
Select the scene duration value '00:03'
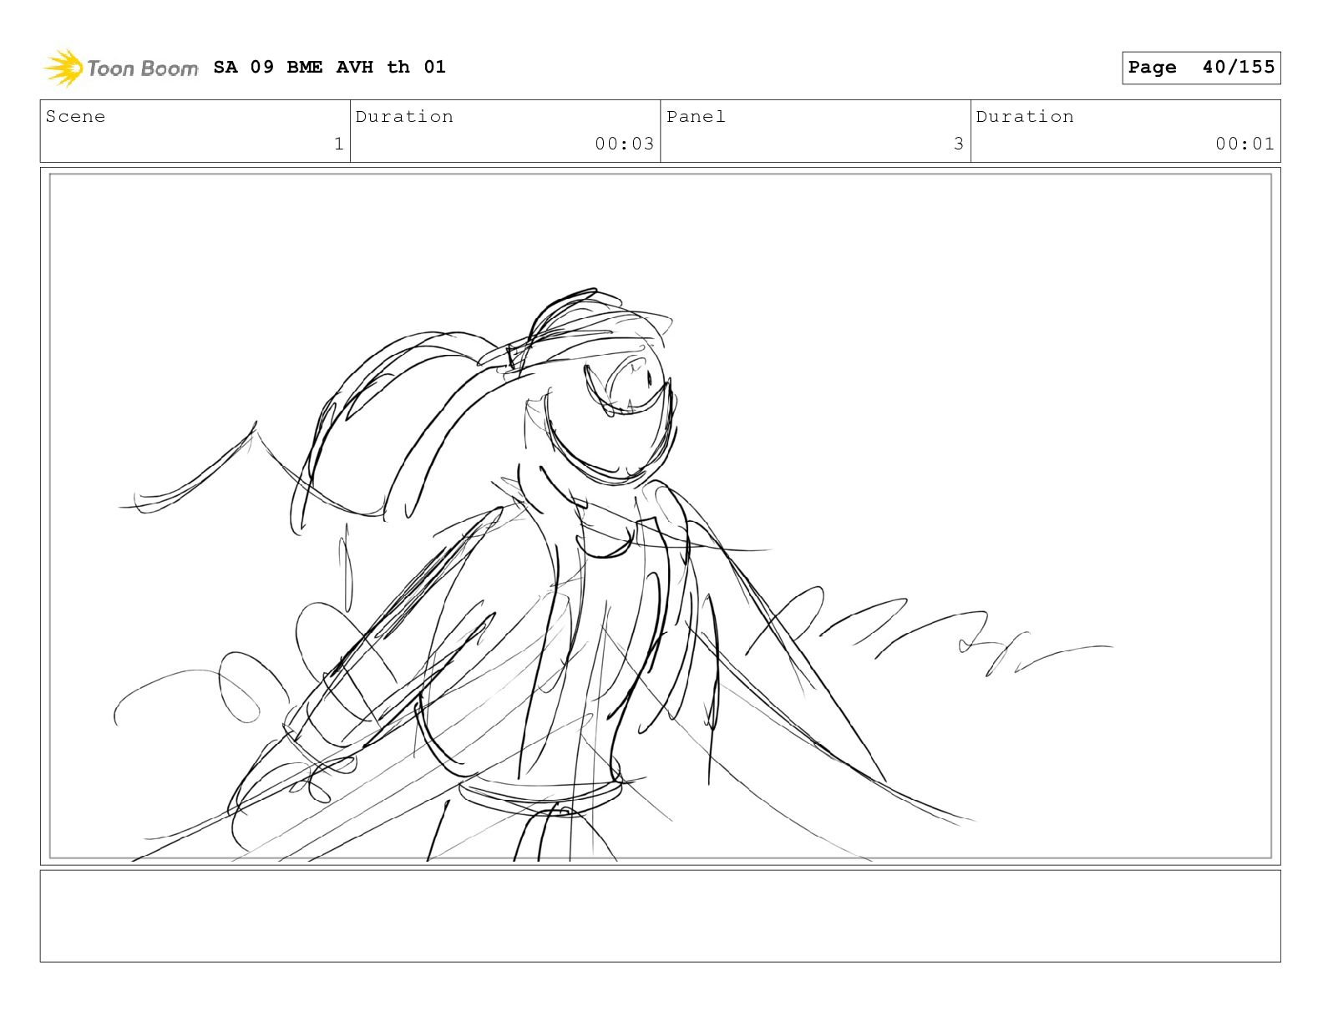[624, 144]
